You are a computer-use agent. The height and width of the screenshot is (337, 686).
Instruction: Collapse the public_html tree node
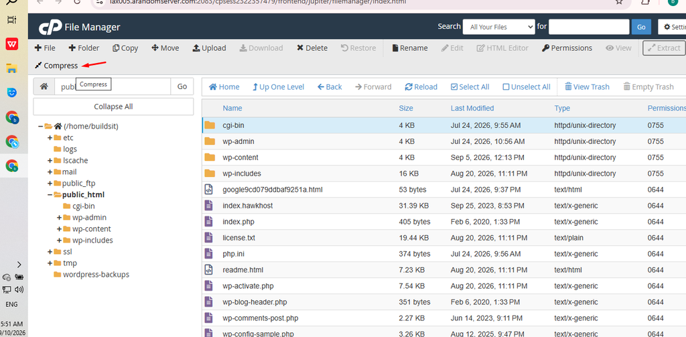[x=50, y=195]
